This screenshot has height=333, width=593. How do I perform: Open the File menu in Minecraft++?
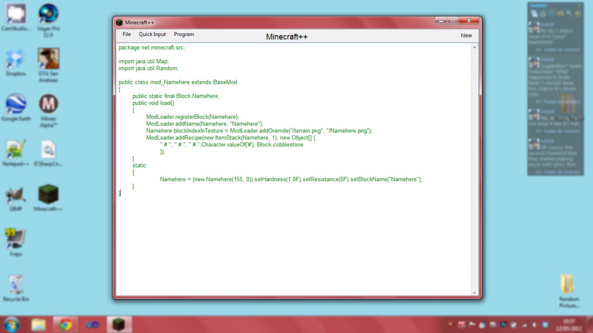pos(126,34)
